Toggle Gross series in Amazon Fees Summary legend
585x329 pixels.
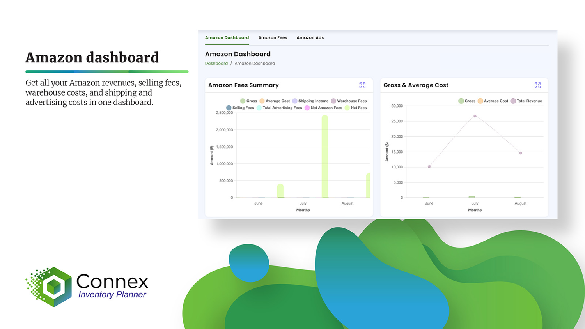[x=248, y=101]
